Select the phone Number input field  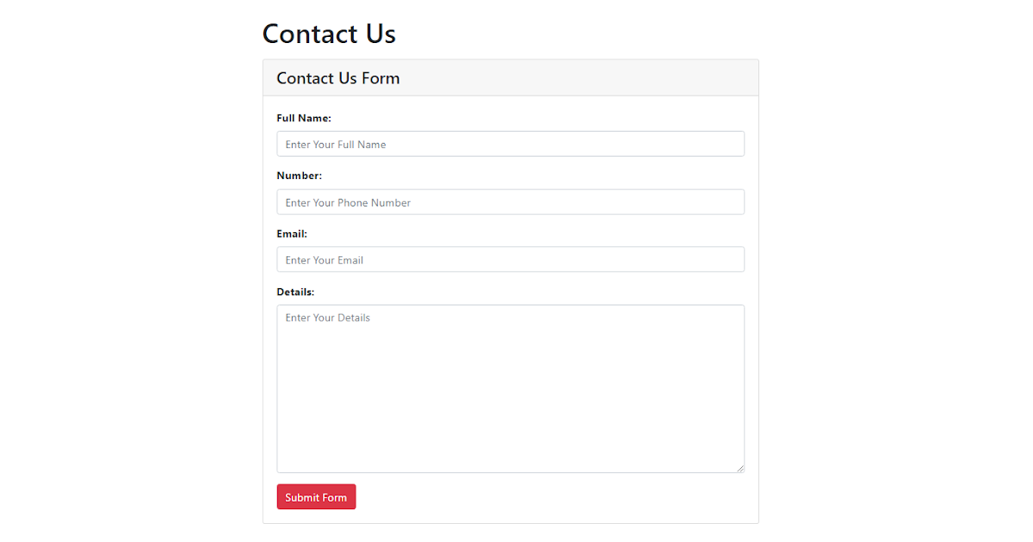[x=510, y=201]
